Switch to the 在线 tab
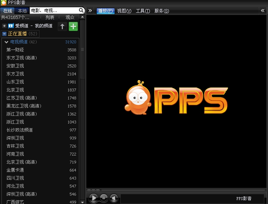This screenshot has width=268, height=204. click(8, 11)
